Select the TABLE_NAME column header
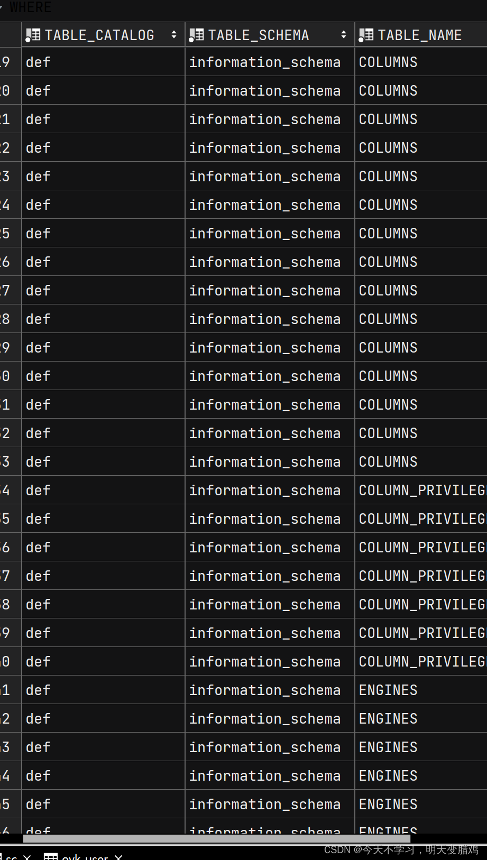 pyautogui.click(x=421, y=35)
